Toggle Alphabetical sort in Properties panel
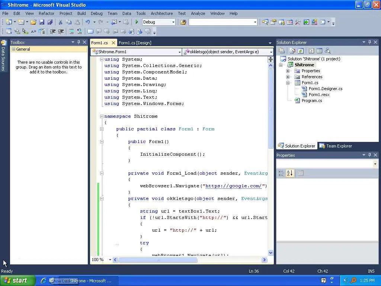The width and height of the screenshot is (381, 286). point(290,173)
